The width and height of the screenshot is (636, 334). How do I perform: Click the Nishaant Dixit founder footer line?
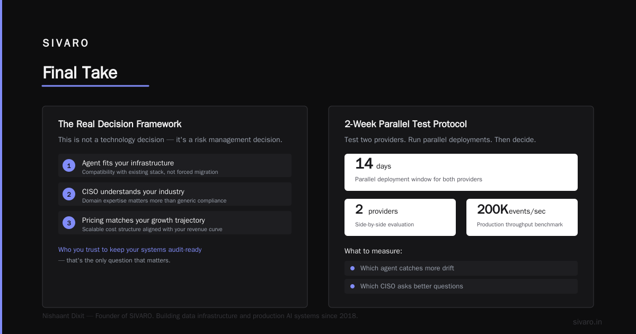pos(200,316)
